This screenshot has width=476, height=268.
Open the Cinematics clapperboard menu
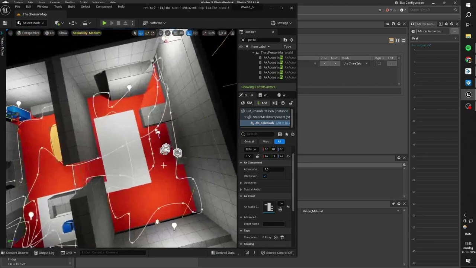pyautogui.click(x=87, y=23)
